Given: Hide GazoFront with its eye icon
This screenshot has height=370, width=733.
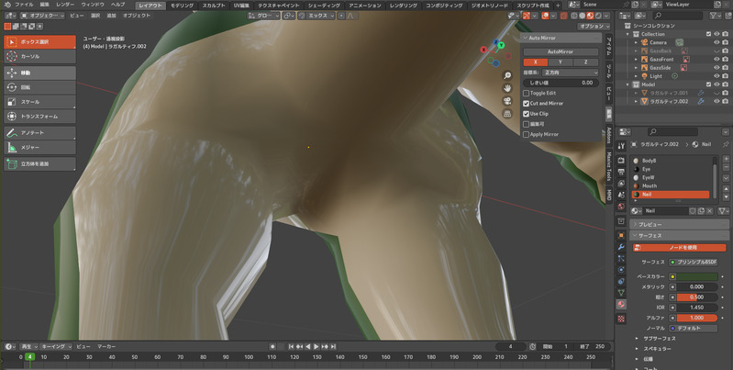Looking at the screenshot, I should (x=716, y=60).
